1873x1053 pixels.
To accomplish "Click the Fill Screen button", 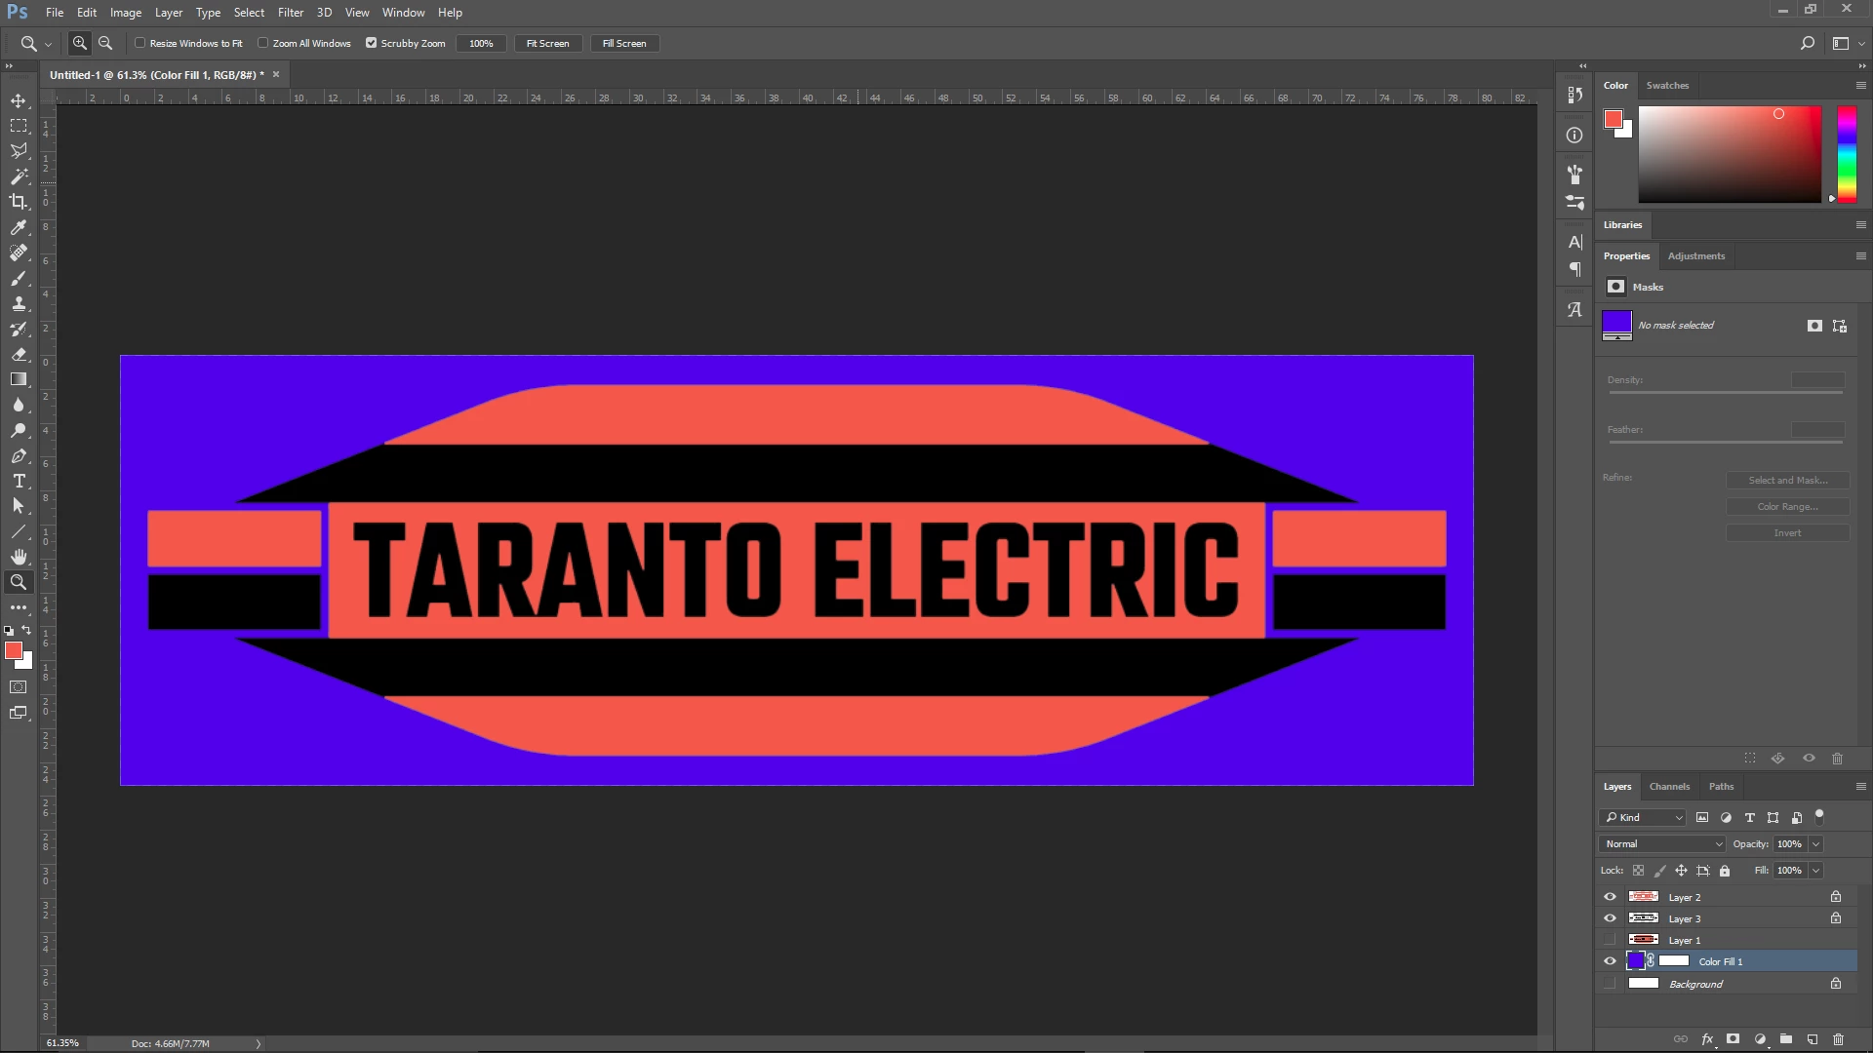I will (x=624, y=43).
